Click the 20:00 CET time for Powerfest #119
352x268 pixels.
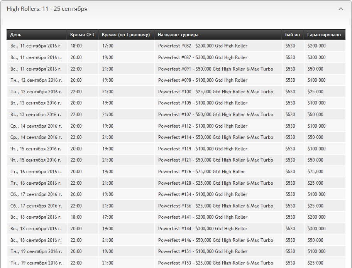[x=76, y=149]
